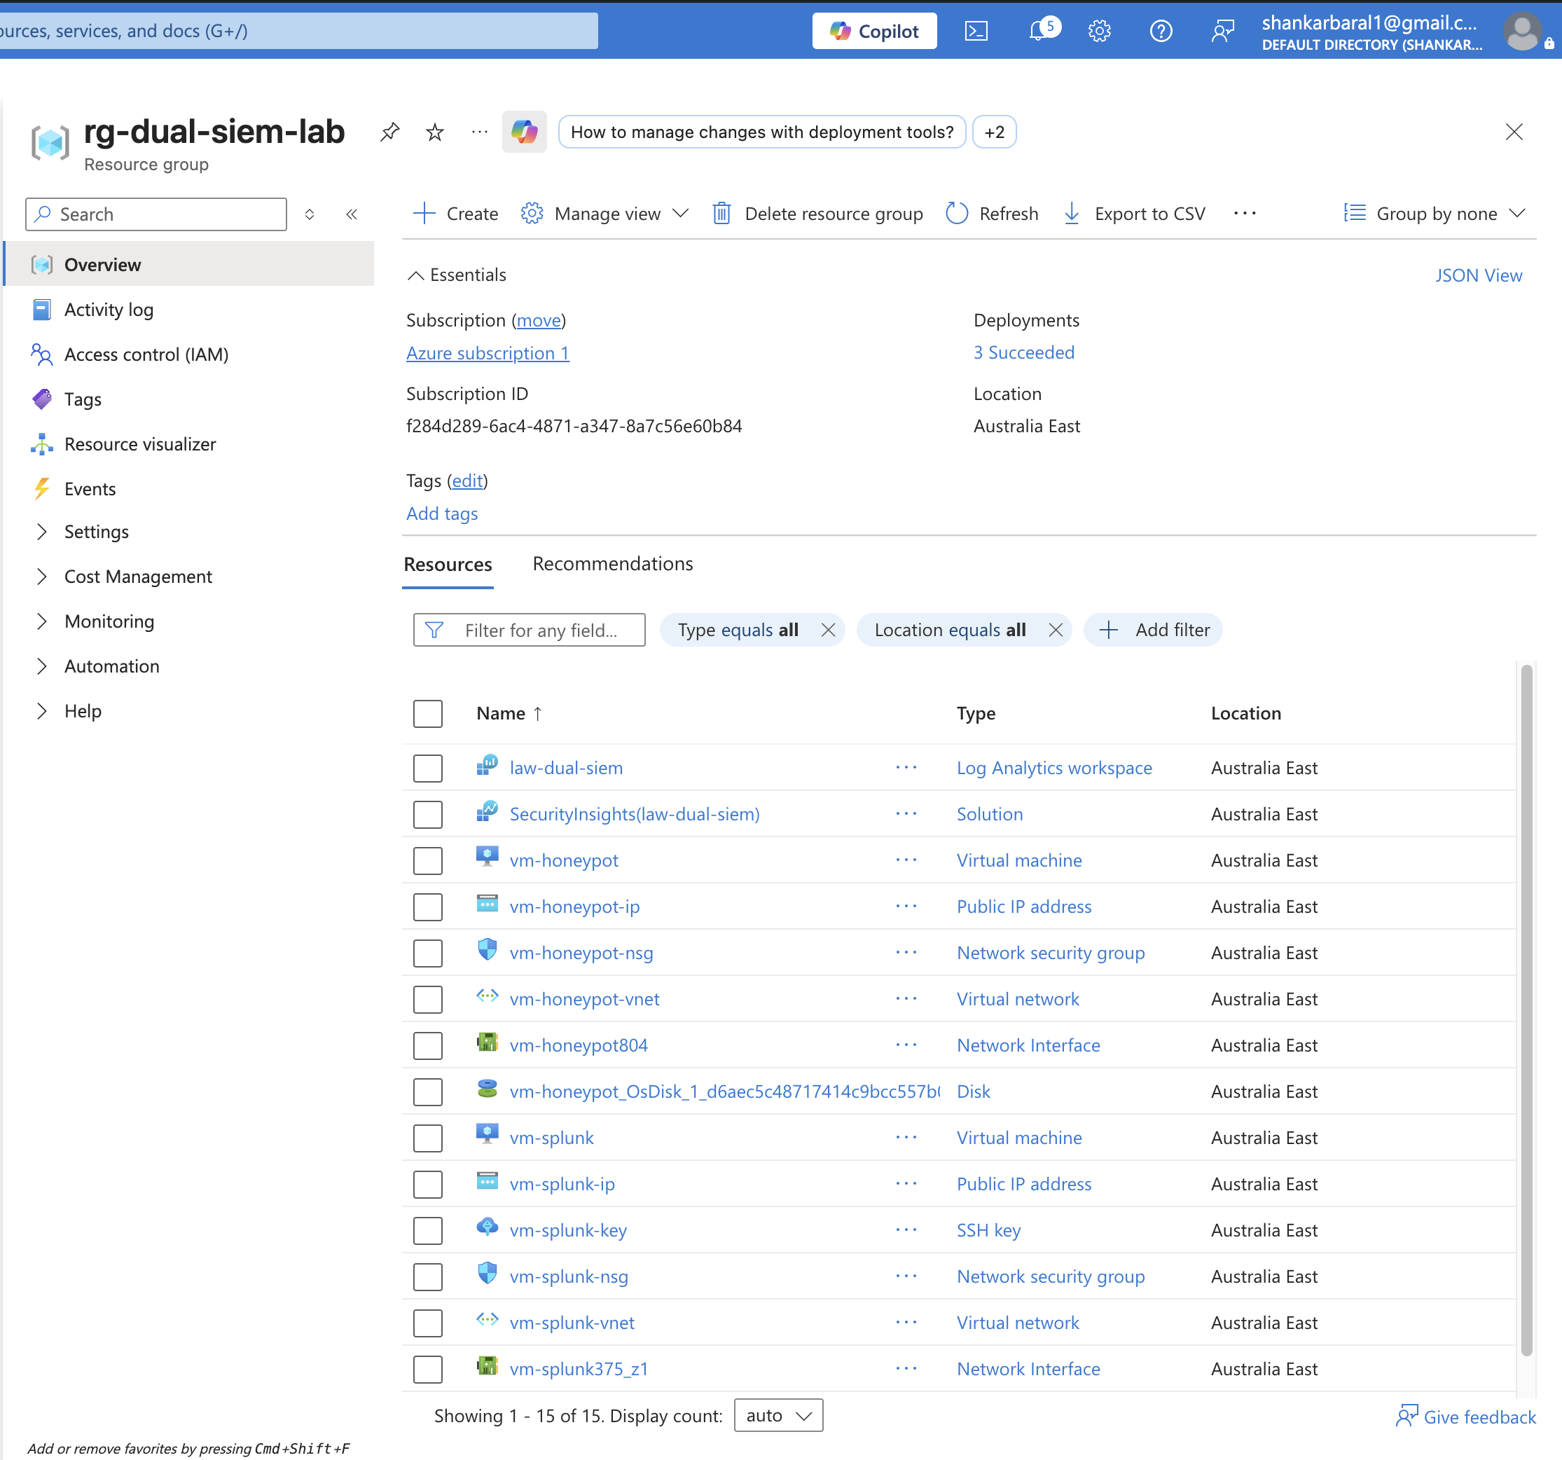
Task: Click the vm-honeypot804 network interface icon
Action: [x=487, y=1042]
